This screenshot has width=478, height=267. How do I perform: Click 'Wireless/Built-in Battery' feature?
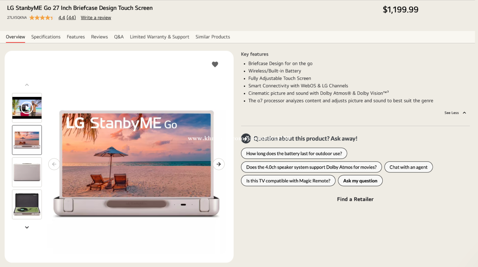(x=275, y=71)
